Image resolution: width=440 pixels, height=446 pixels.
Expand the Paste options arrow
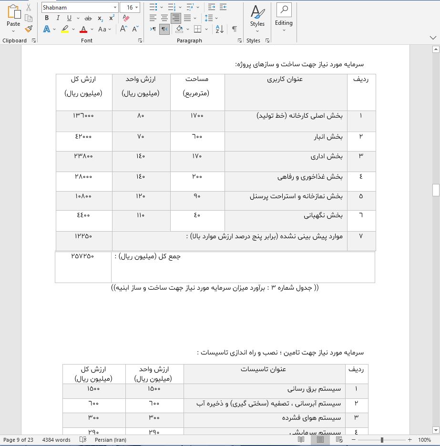point(13,31)
